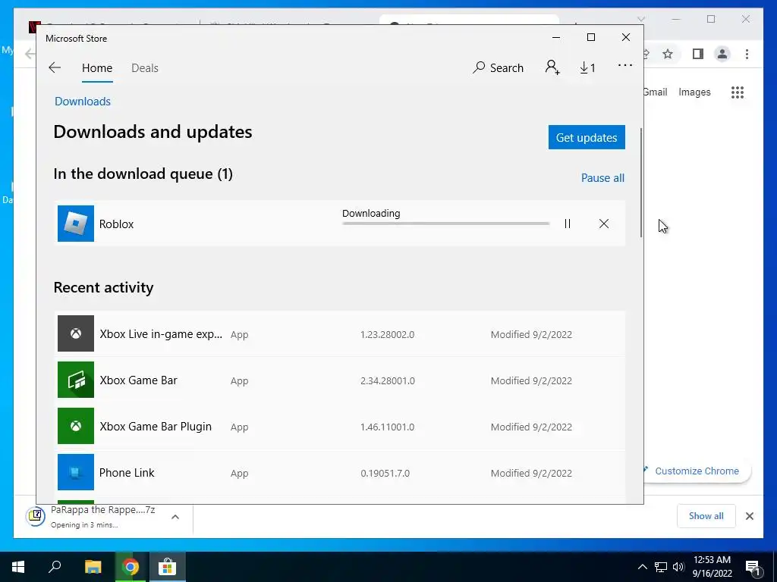Screen dimensions: 777x582
Task: Click the Xbox Live in-game experience icon
Action: click(76, 333)
